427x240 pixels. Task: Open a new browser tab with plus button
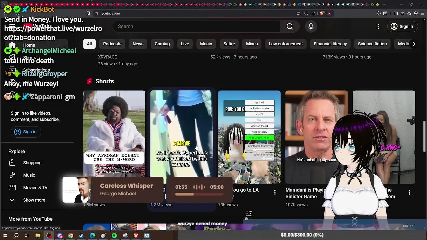coord(384,5)
